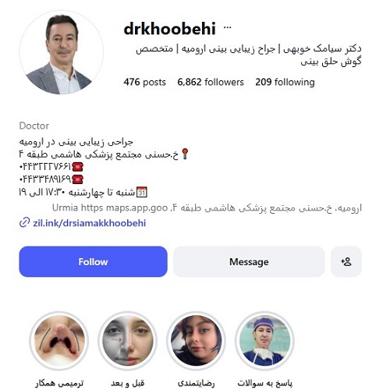Click the Doctor category label
This screenshot has width=390, height=390.
tap(34, 126)
